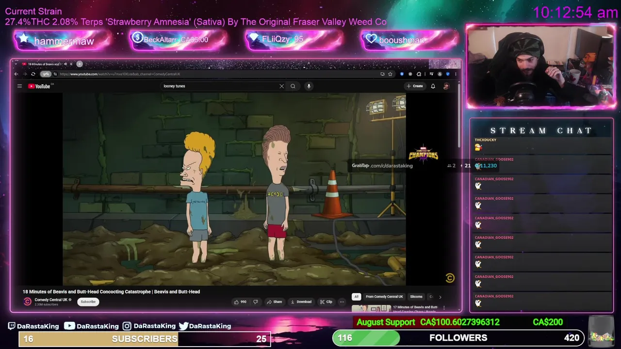Image resolution: width=621 pixels, height=349 pixels.
Task: Open the Comedy Central UK channel name link
Action: pyautogui.click(x=51, y=300)
